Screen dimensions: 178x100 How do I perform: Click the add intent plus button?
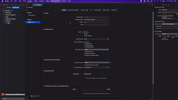73,82
